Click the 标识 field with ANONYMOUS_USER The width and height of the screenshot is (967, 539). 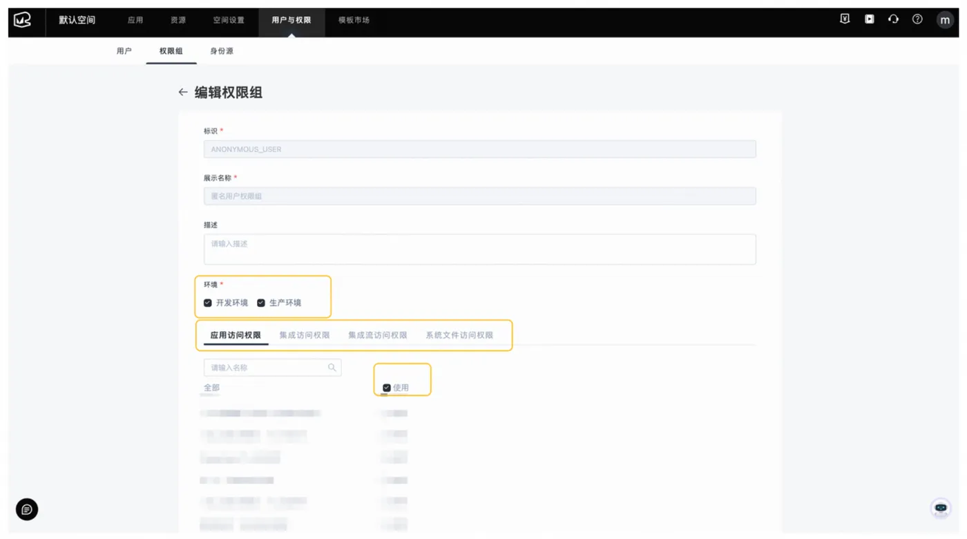pos(480,149)
